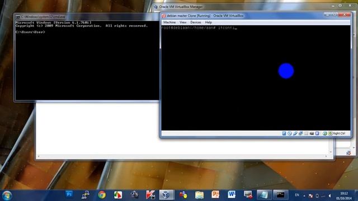Show hidden system tray icons
Image resolution: width=358 pixels, height=201 pixels.
pyautogui.click(x=304, y=195)
